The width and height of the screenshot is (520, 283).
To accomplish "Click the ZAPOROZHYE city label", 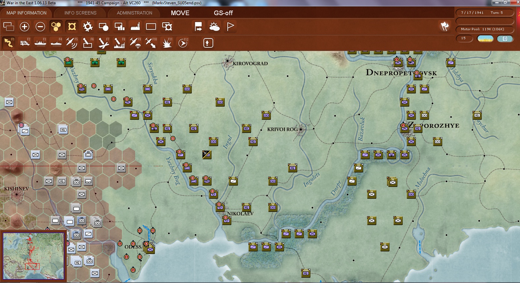I will coord(433,125).
